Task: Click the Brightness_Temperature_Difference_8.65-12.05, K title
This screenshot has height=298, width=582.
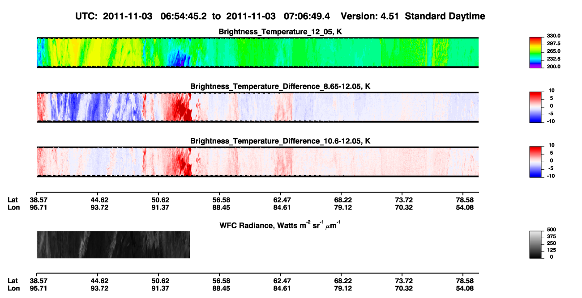Action: pyautogui.click(x=280, y=86)
